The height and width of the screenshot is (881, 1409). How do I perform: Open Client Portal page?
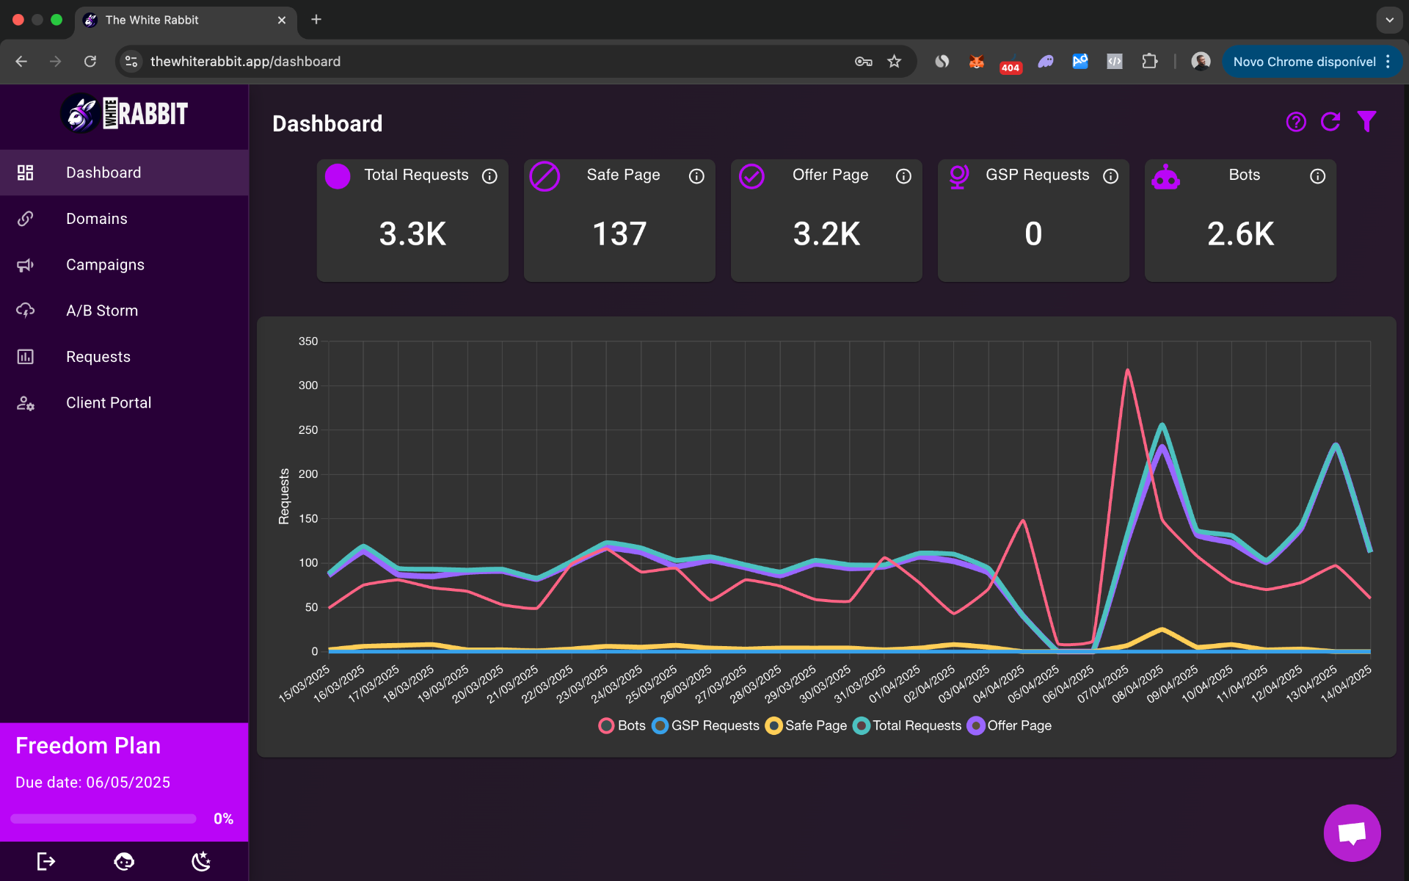click(x=109, y=403)
